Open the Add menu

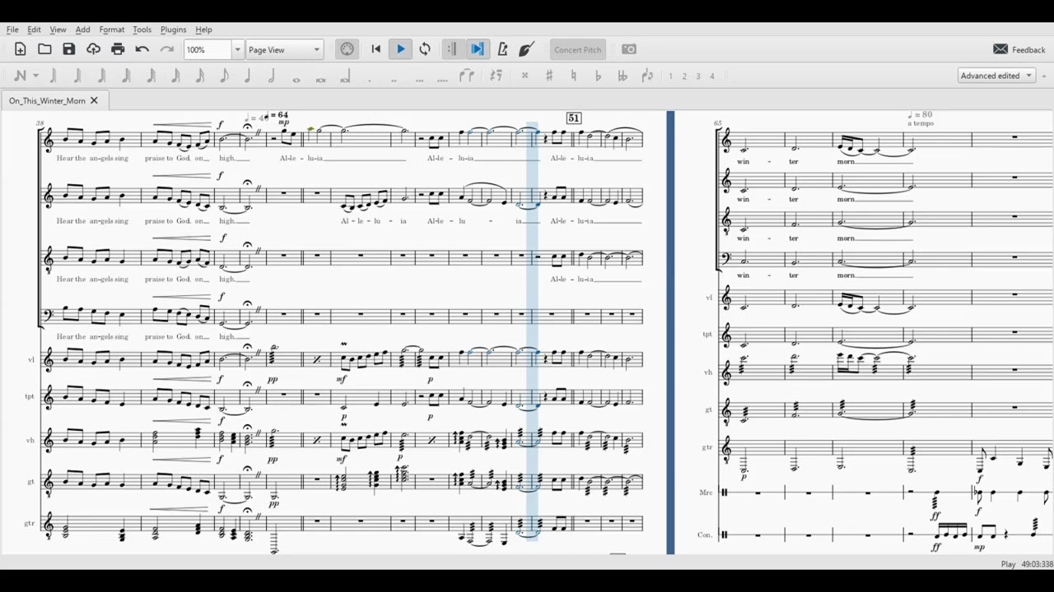pyautogui.click(x=82, y=30)
